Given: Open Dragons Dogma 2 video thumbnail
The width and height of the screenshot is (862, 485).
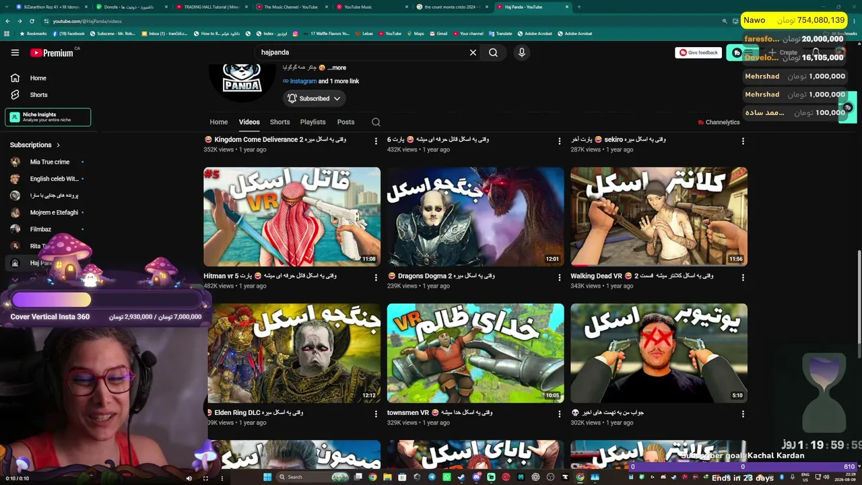Looking at the screenshot, I should [475, 216].
